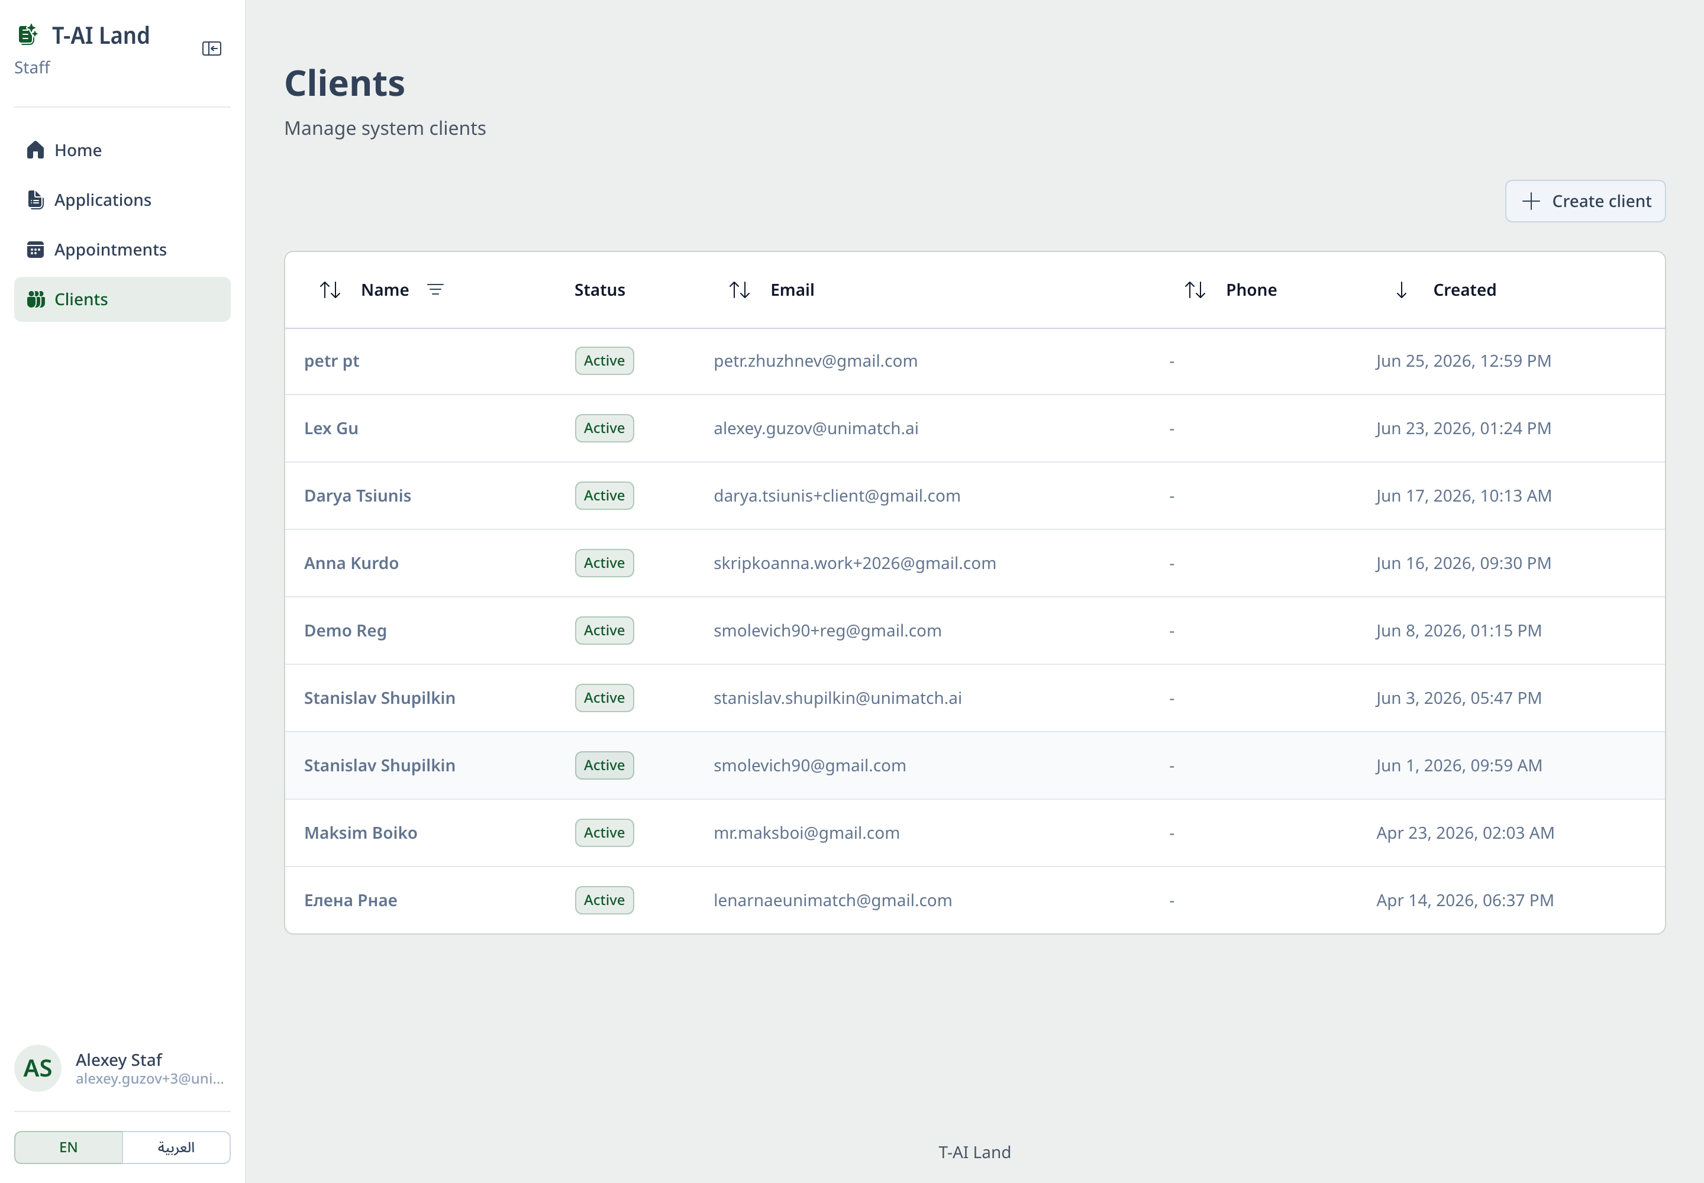Screen dimensions: 1704x1183
Task: Open client Anna Kurdo
Action: [x=351, y=563]
